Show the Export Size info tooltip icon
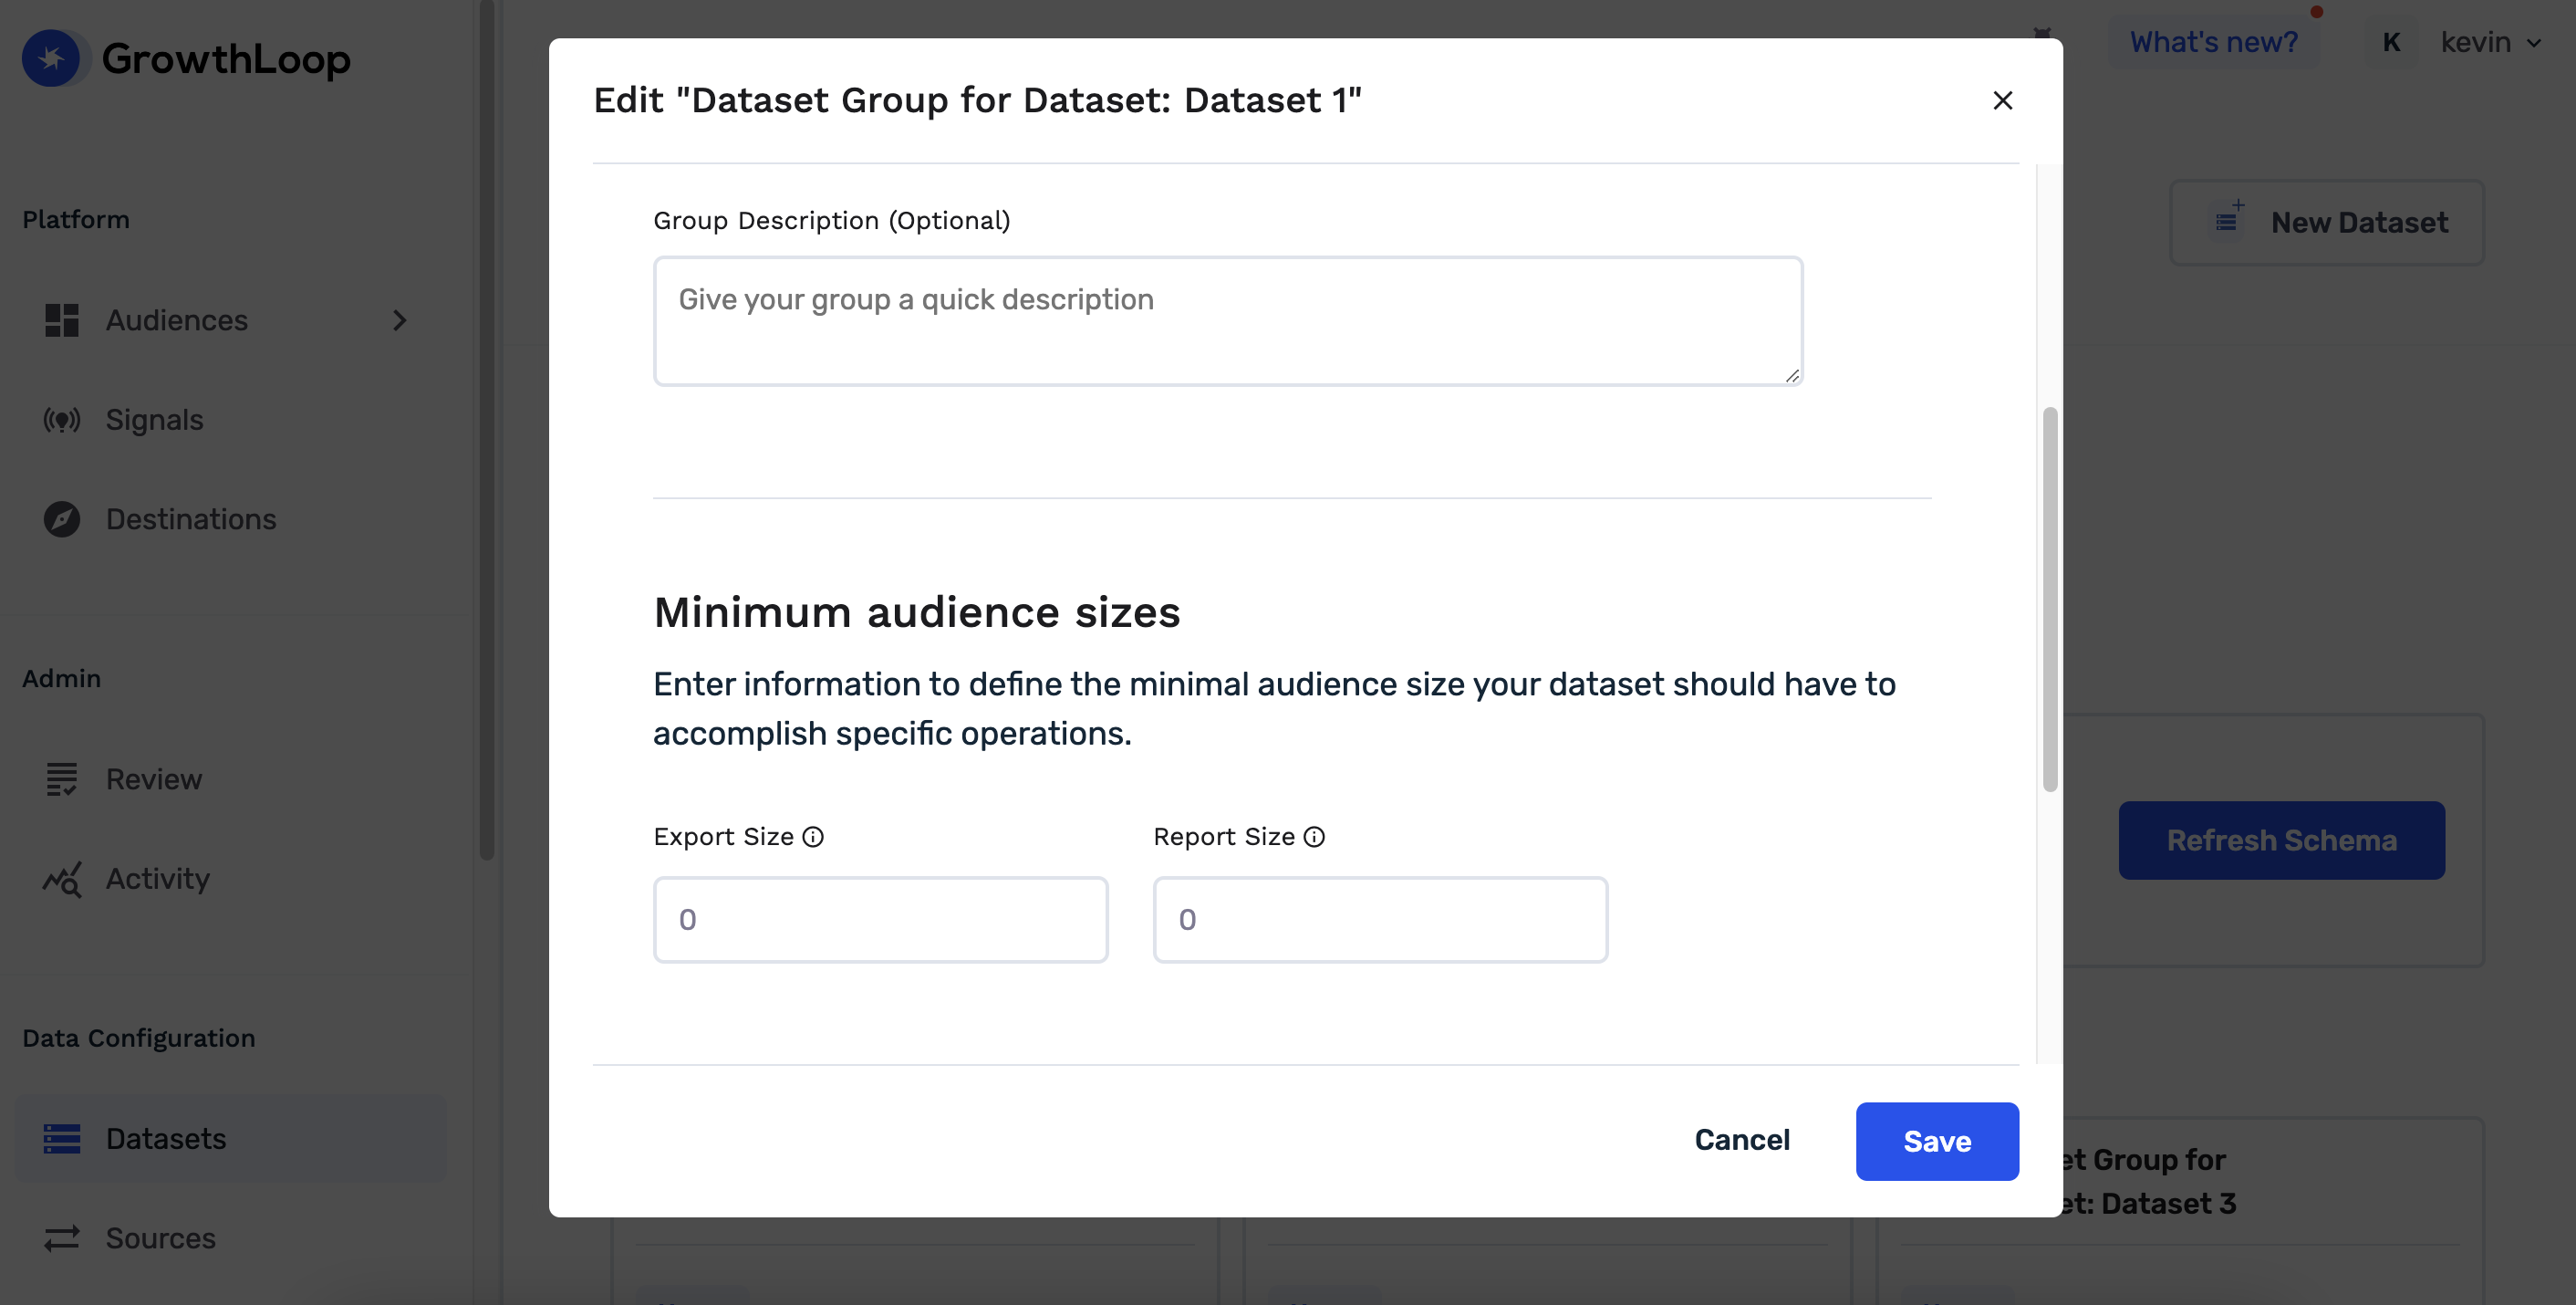This screenshot has height=1305, width=2576. [813, 837]
